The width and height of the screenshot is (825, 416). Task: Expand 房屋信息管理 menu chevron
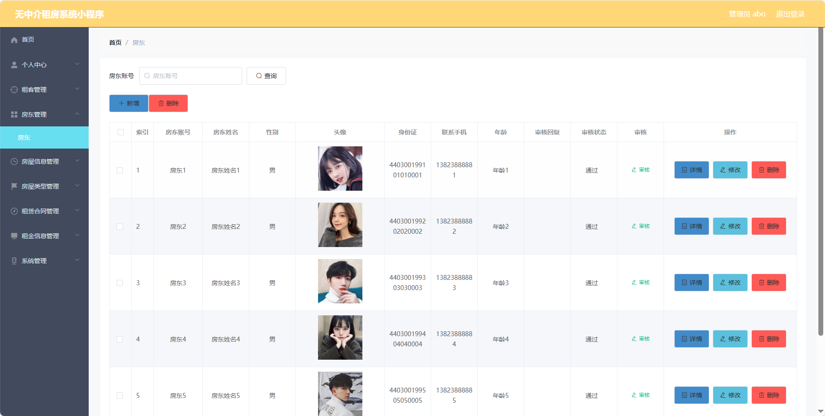(77, 161)
